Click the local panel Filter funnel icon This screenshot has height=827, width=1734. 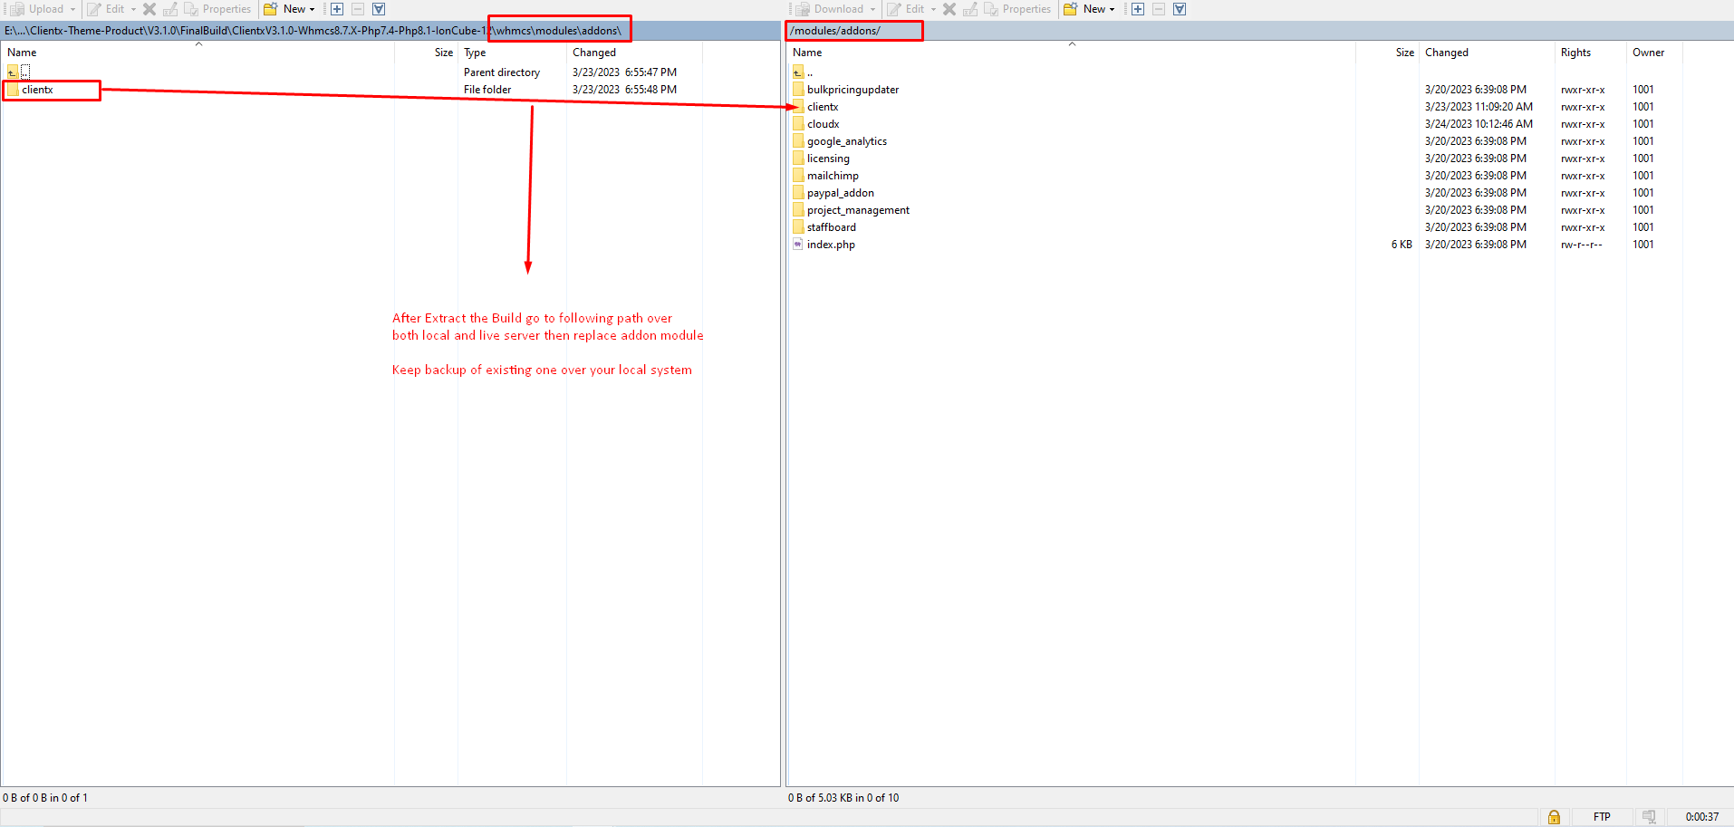pyautogui.click(x=379, y=9)
